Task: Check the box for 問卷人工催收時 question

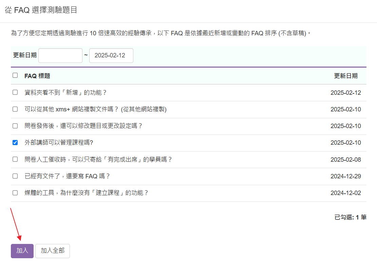Action: pos(15,159)
